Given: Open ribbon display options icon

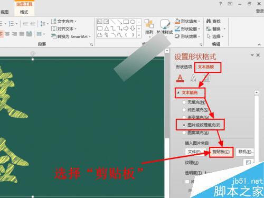Looking at the screenshot, I should point(230,4).
